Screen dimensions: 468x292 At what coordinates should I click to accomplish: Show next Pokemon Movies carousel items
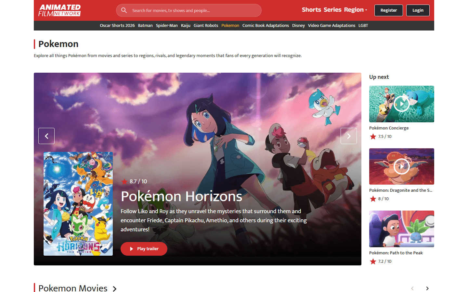click(427, 288)
